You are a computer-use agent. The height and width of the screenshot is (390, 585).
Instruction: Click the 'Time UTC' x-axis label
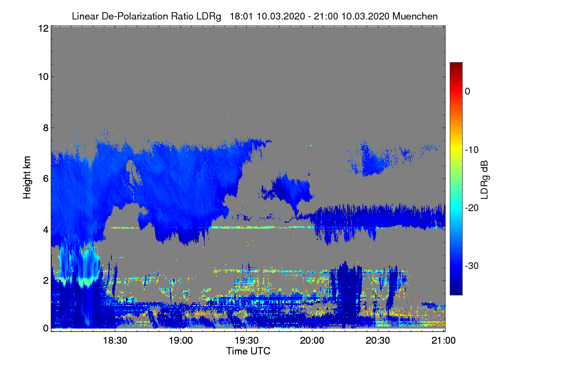pos(248,351)
